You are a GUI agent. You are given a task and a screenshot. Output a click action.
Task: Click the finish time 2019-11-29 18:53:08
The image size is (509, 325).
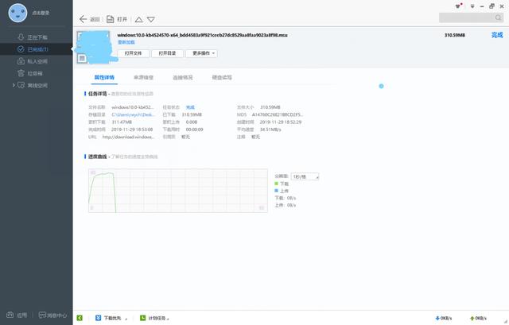point(132,130)
